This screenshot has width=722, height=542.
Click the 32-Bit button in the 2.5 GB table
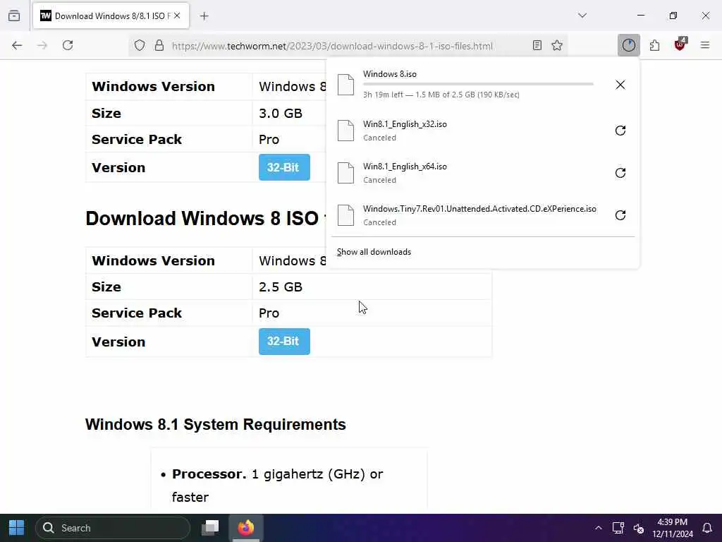pos(284,341)
